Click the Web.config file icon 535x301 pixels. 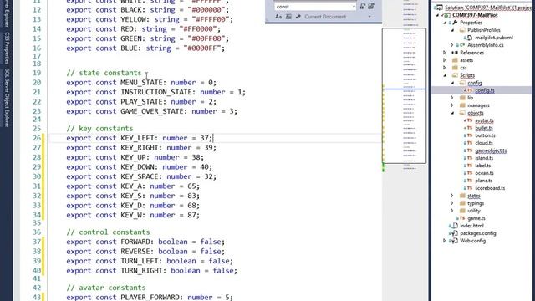[455, 241]
